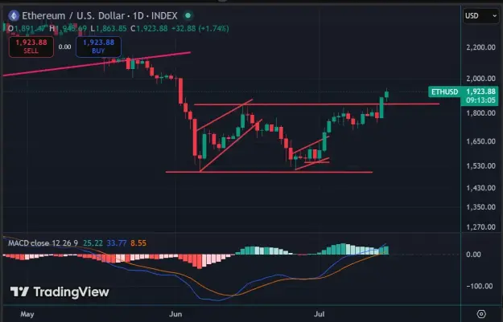Select the Ethereum / U.S. Dollar symbol title
Viewport: 503px width, 322px height.
(x=73, y=16)
